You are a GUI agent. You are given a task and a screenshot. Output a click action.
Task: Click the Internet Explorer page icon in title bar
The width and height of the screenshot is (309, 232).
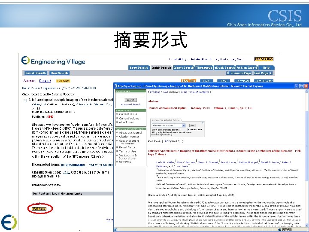click(x=116, y=86)
